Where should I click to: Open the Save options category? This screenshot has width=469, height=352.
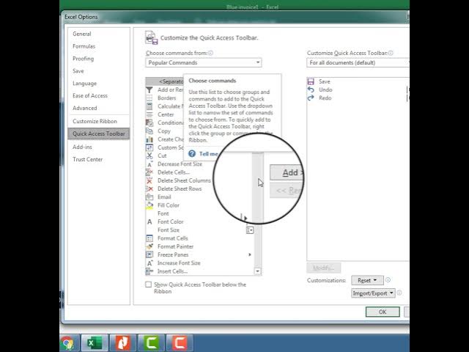pos(78,71)
